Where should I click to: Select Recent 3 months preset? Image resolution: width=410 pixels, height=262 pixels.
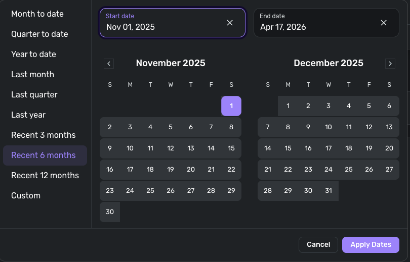(44, 135)
